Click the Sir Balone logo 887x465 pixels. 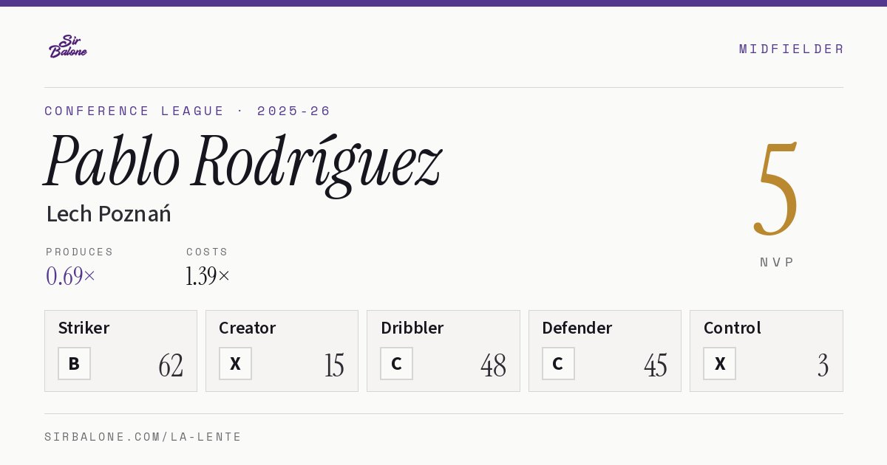[x=68, y=46]
